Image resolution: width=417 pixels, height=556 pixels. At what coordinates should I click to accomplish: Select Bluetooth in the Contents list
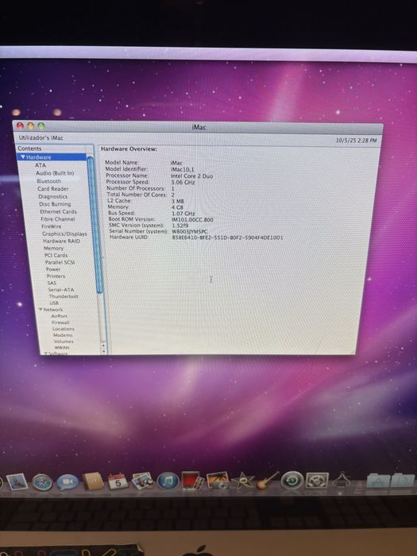pos(49,181)
